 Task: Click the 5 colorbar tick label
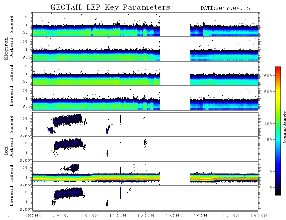tap(270, 187)
